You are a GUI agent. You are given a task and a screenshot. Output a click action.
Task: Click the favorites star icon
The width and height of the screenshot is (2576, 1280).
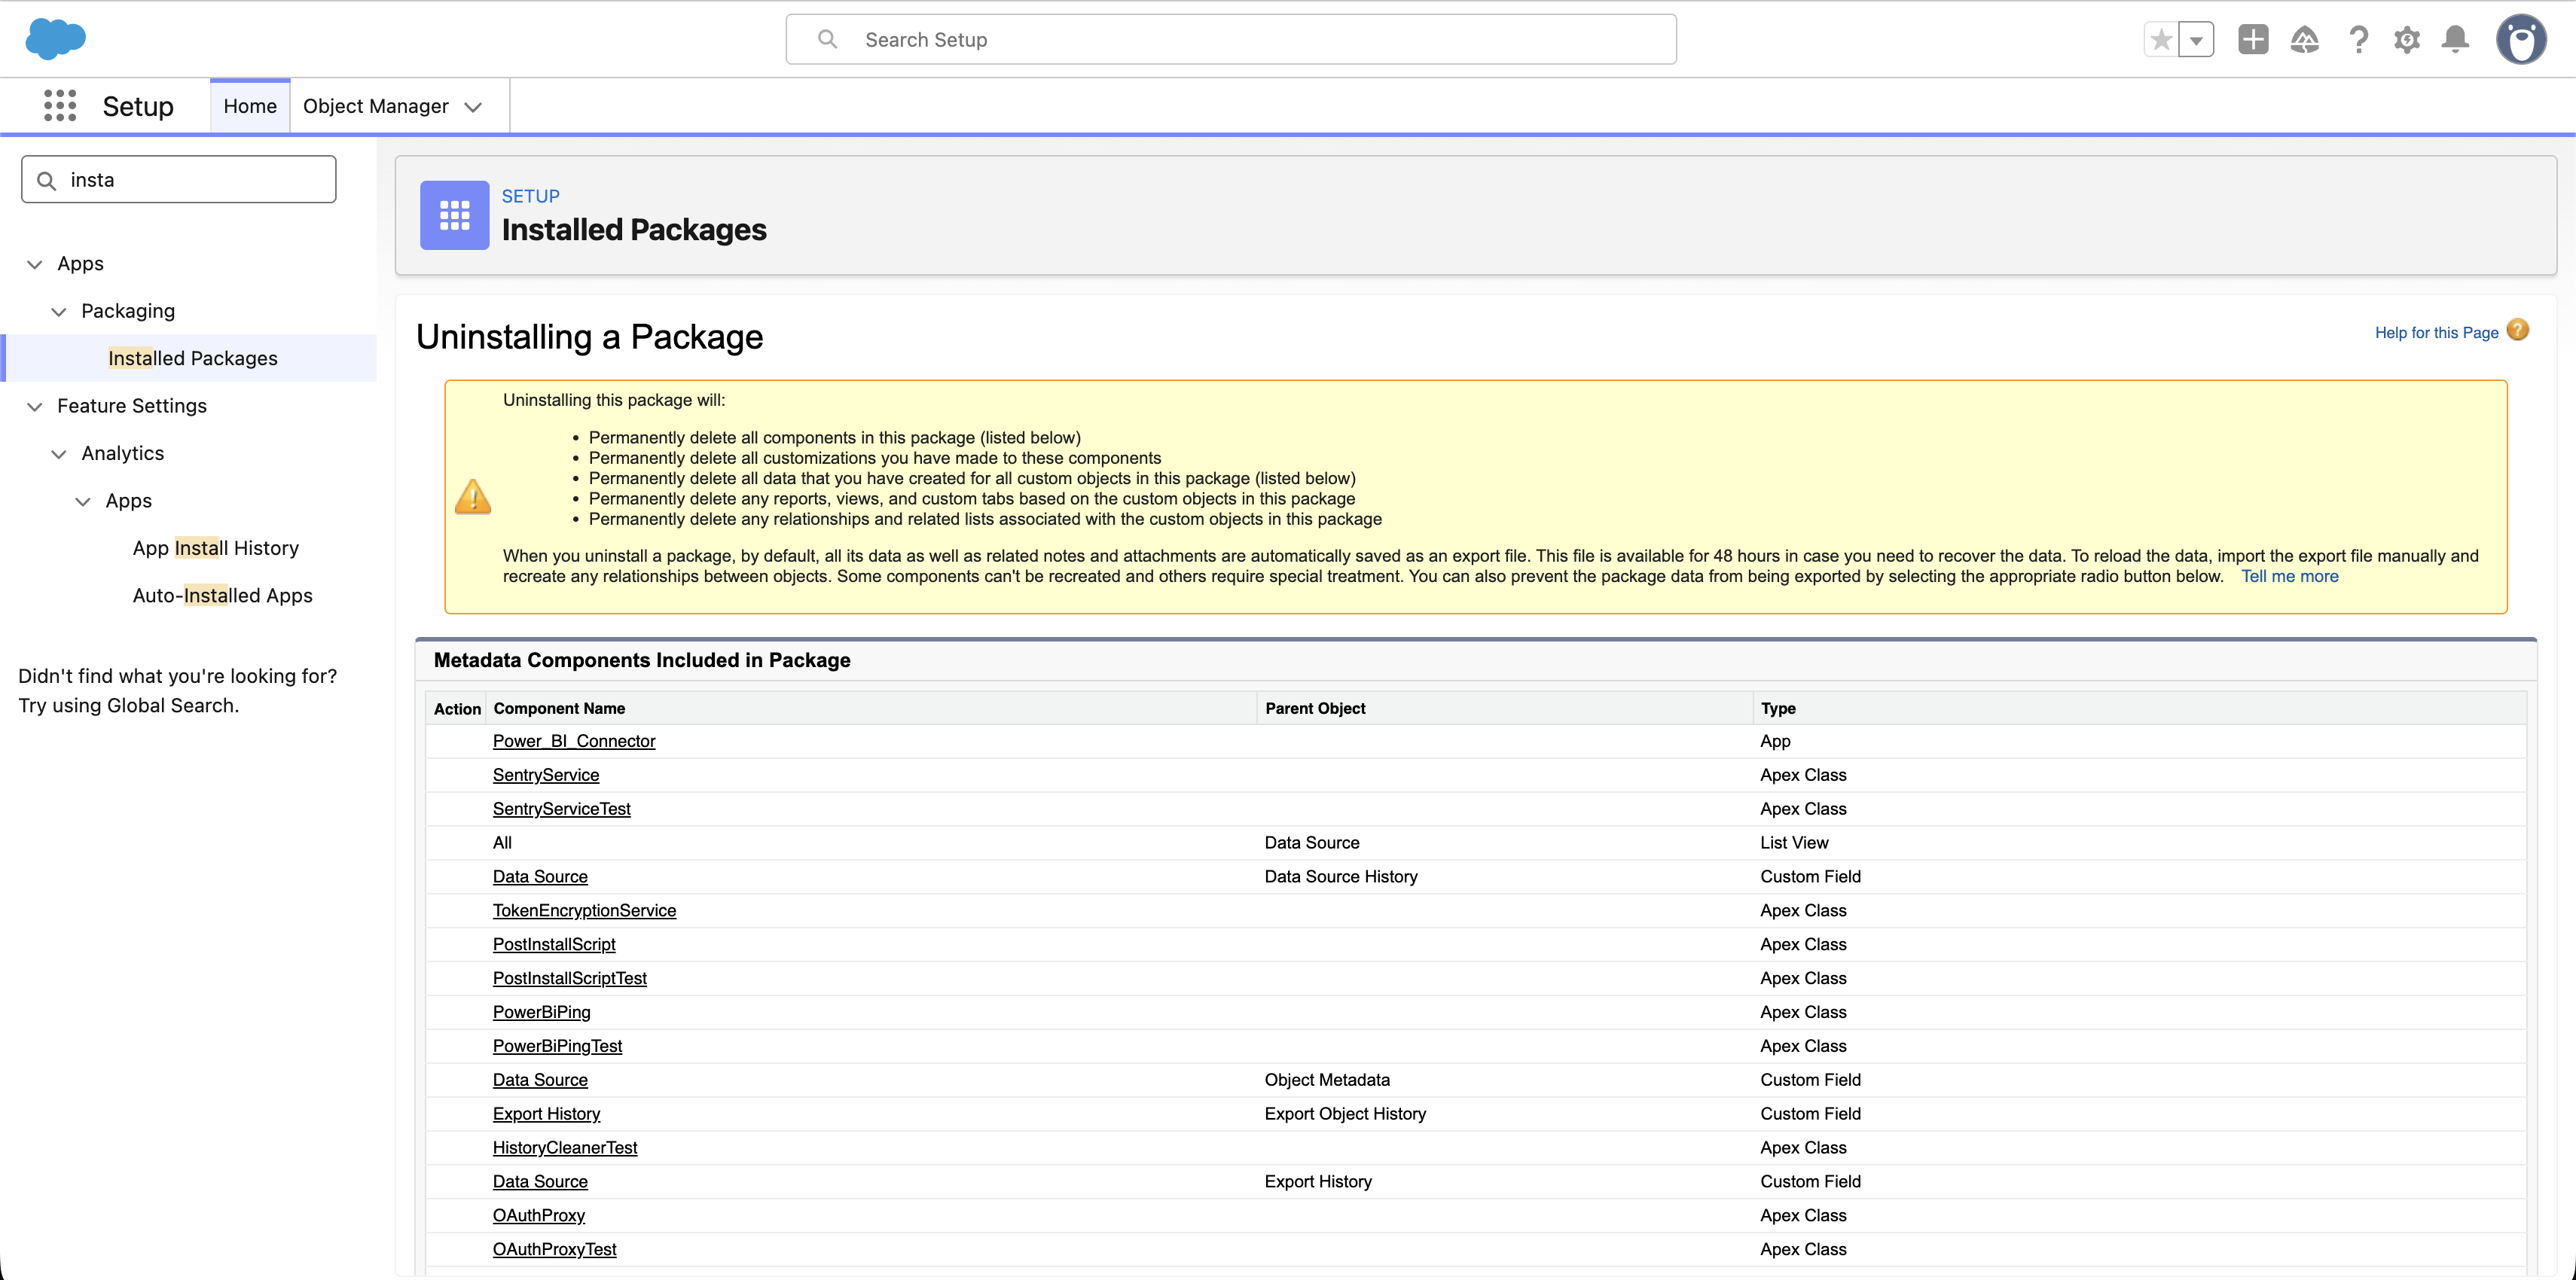(x=2161, y=40)
